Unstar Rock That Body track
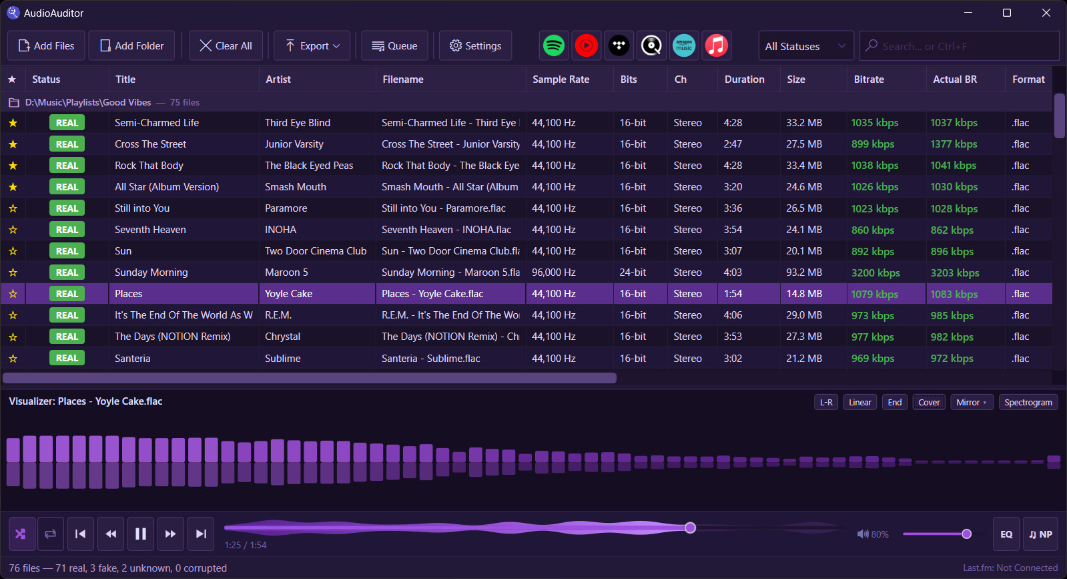The image size is (1067, 579). pos(13,166)
